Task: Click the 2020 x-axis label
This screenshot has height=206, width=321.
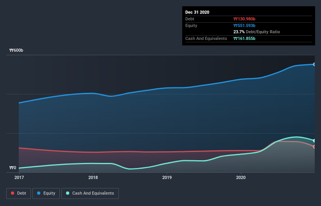Action: 241,177
